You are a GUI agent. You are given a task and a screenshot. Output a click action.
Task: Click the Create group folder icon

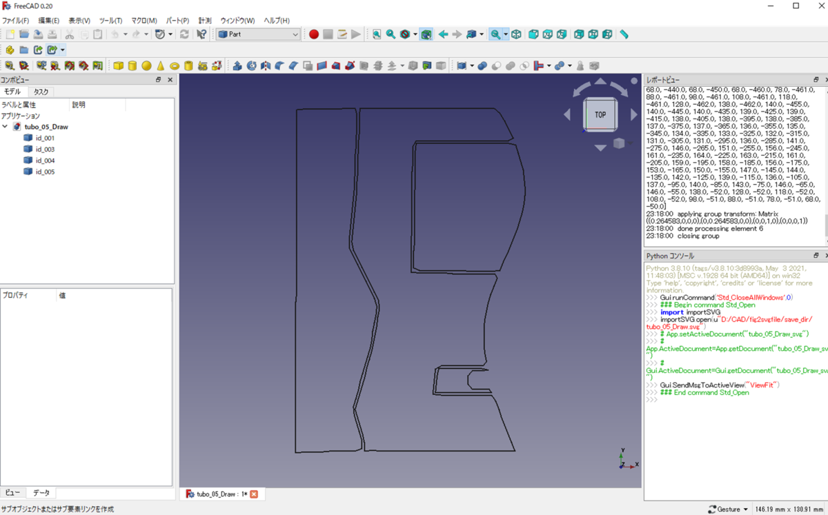click(x=23, y=50)
